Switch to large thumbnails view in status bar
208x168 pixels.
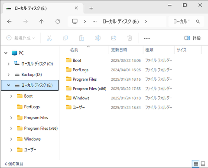[203, 164]
